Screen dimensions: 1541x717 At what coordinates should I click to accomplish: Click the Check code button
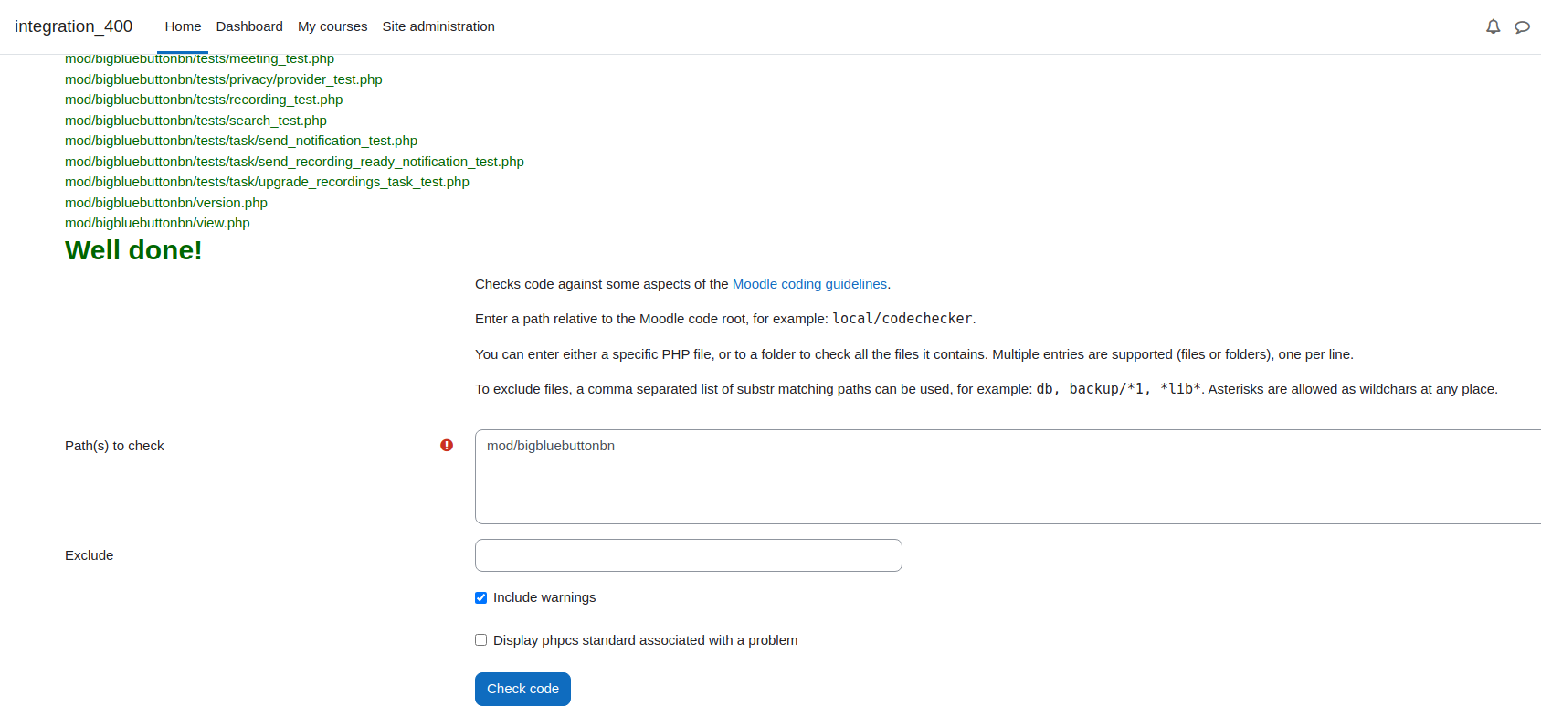coord(522,689)
